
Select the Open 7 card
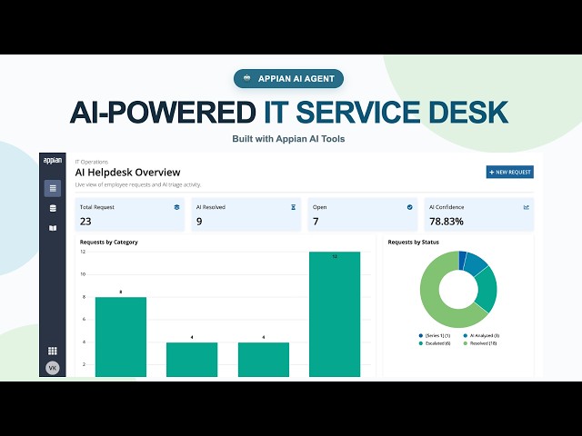tap(363, 214)
